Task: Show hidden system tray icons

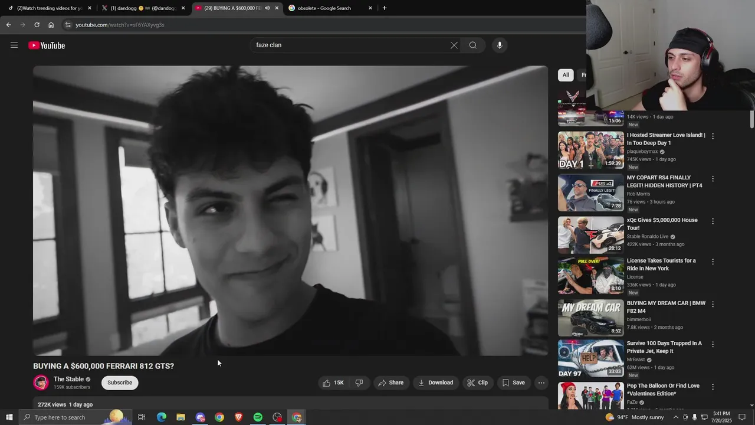Action: (677, 417)
